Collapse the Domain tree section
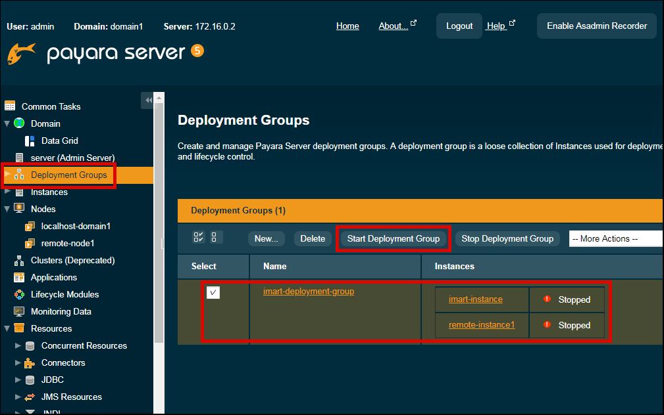Screen dimensions: 664x415 7,123
